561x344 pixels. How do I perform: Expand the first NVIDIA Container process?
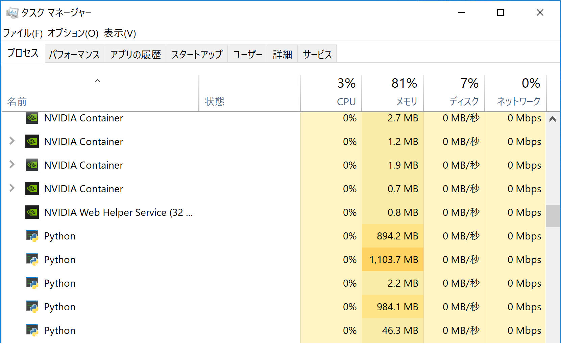tap(12, 141)
